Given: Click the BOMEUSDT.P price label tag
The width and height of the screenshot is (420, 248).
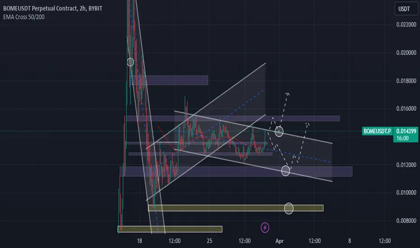Looking at the screenshot, I should [377, 131].
